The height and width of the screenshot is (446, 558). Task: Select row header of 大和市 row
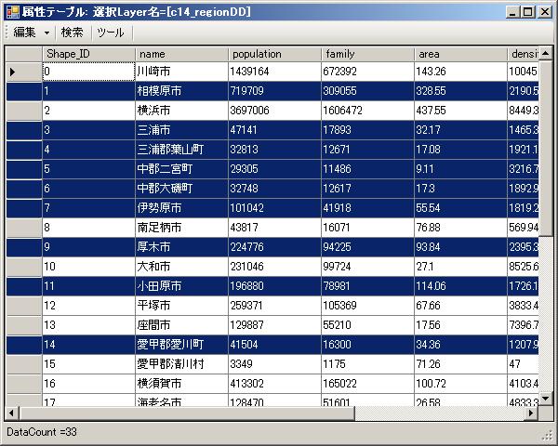23,266
